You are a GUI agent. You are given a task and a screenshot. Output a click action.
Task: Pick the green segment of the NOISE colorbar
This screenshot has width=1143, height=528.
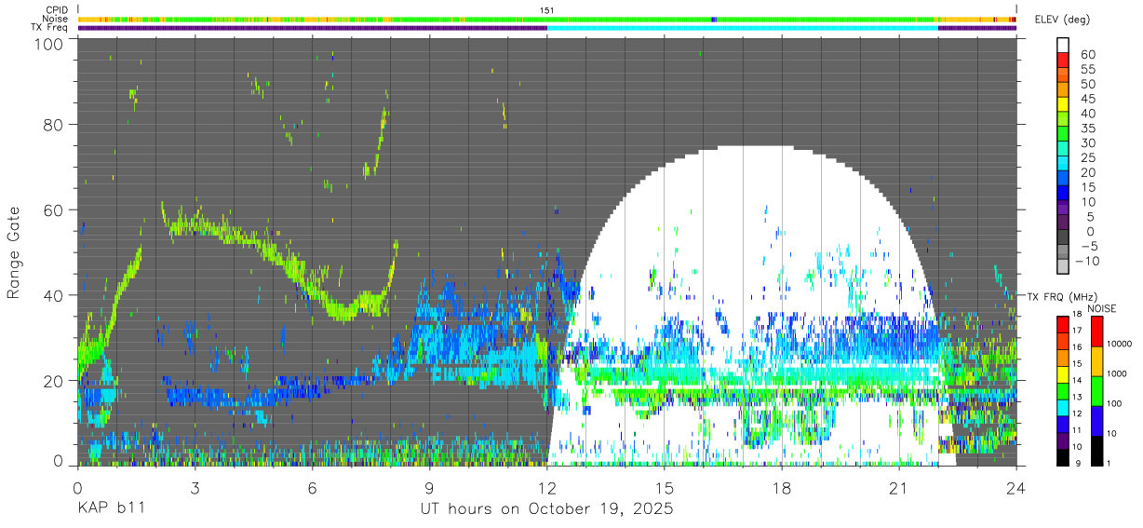click(x=1096, y=391)
